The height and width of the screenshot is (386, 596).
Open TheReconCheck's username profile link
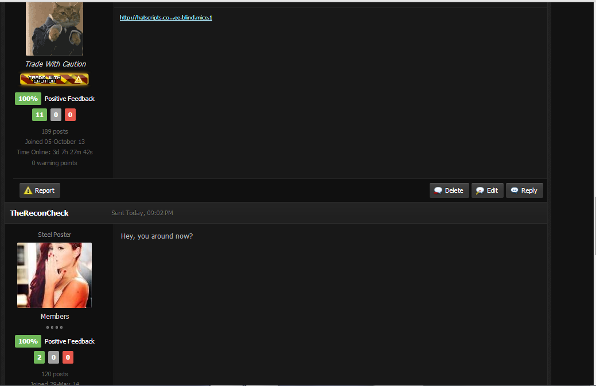pos(39,213)
